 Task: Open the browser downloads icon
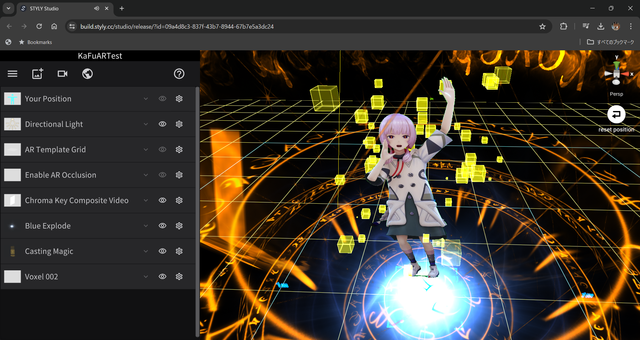point(601,26)
